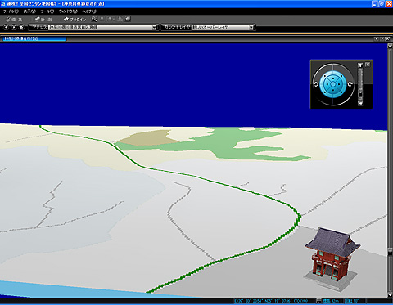The height and width of the screenshot is (305, 393).
Task: Click the third round button beside forward
Action: [21, 27]
